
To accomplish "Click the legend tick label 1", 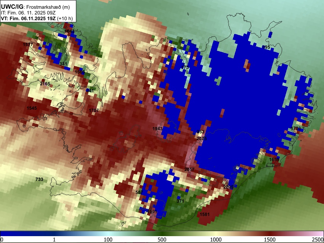I will tap(54, 240).
